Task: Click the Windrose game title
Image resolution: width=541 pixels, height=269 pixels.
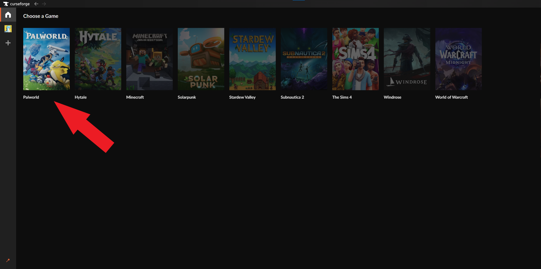Action: point(393,97)
